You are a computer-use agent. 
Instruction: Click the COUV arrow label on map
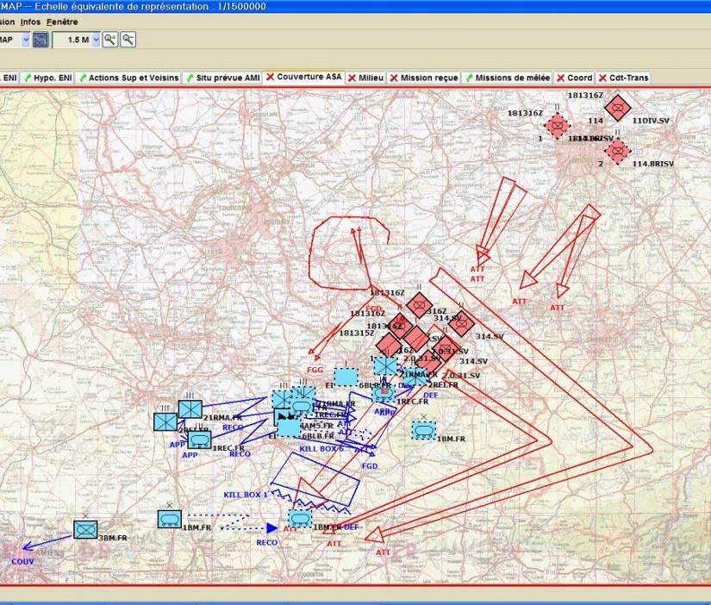click(22, 560)
